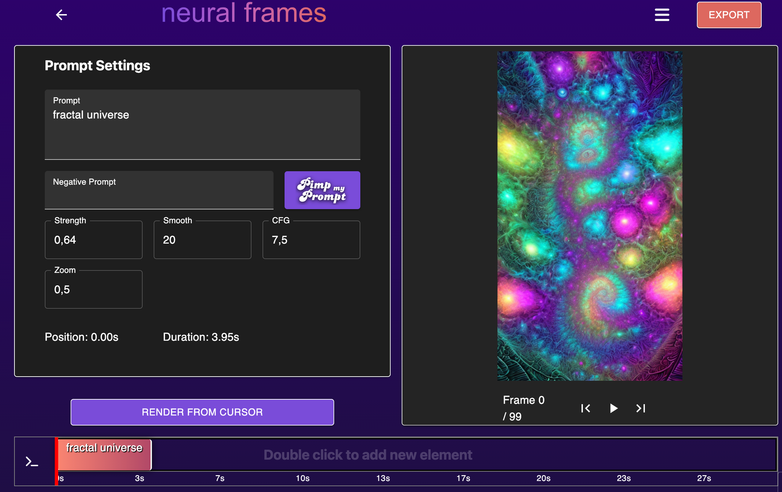Skip to the first frame
This screenshot has height=492, width=782.
[x=585, y=408]
